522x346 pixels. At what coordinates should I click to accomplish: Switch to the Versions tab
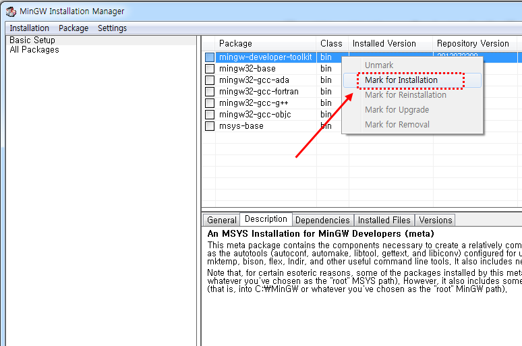436,220
